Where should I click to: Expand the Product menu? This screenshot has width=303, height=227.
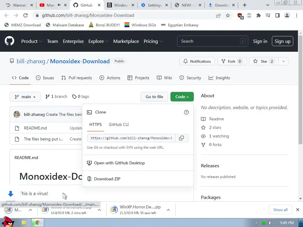pos(31,41)
